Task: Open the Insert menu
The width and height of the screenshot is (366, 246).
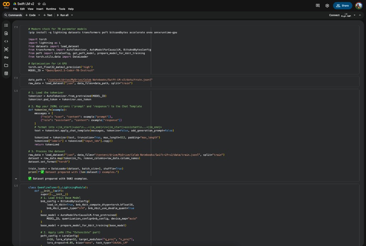Action: pyautogui.click(x=40, y=9)
